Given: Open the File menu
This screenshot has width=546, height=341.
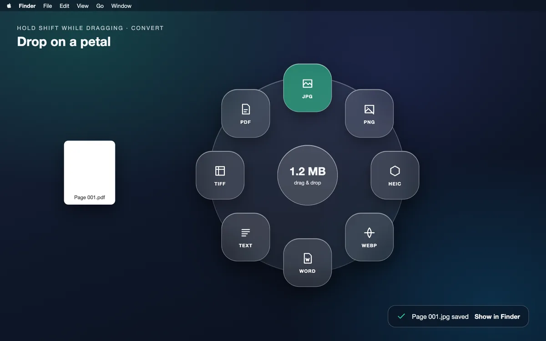Looking at the screenshot, I should [48, 6].
